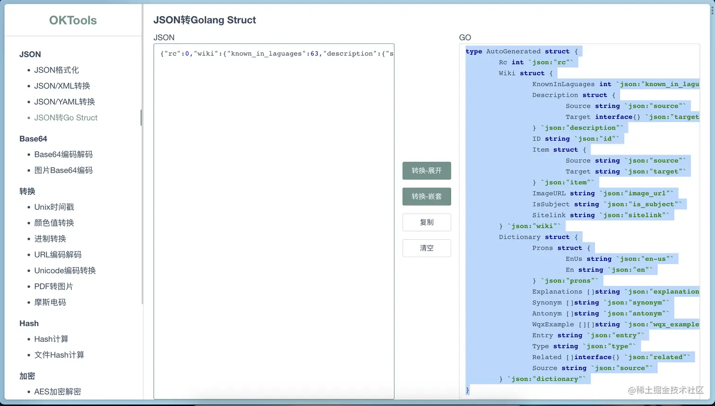The height and width of the screenshot is (406, 715).
Task: Open the OKTools home logo link
Action: pyautogui.click(x=73, y=20)
